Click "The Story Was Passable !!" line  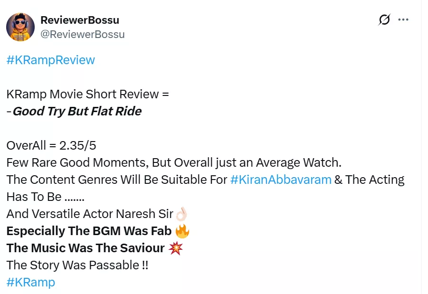click(77, 265)
